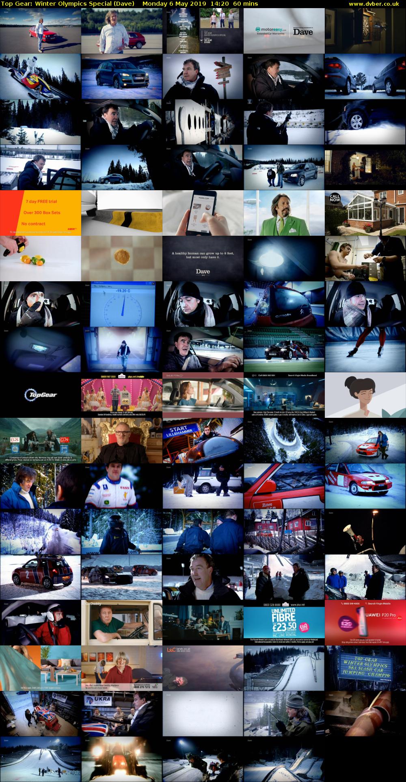Open the green suit man thumbnail
This screenshot has height=782, width=406.
click(x=284, y=213)
